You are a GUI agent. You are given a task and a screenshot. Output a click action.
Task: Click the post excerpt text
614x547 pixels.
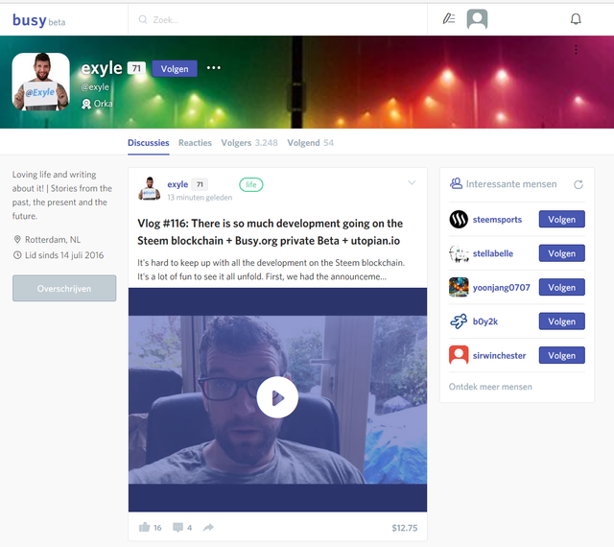pos(271,270)
